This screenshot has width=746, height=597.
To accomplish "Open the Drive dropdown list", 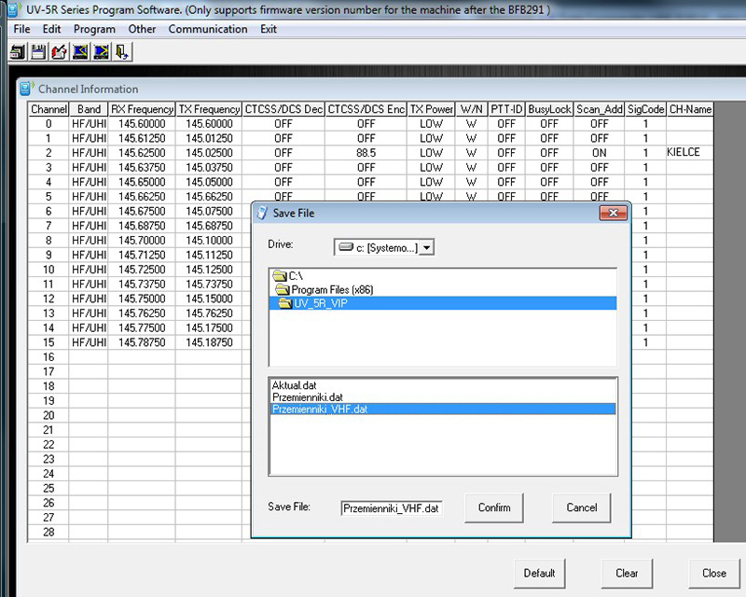I will tap(427, 247).
